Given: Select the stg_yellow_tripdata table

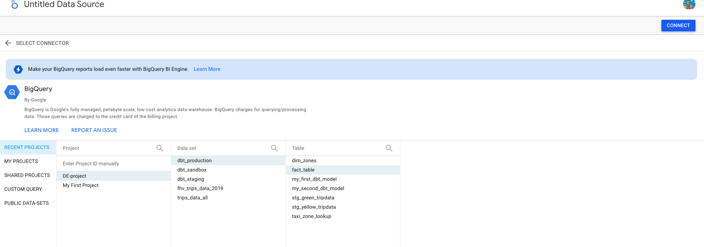Looking at the screenshot, I should pos(343,207).
